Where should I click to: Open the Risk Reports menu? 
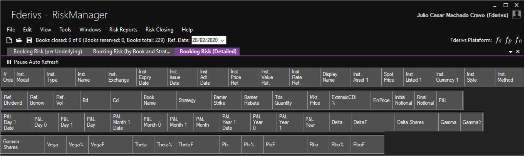pos(123,30)
